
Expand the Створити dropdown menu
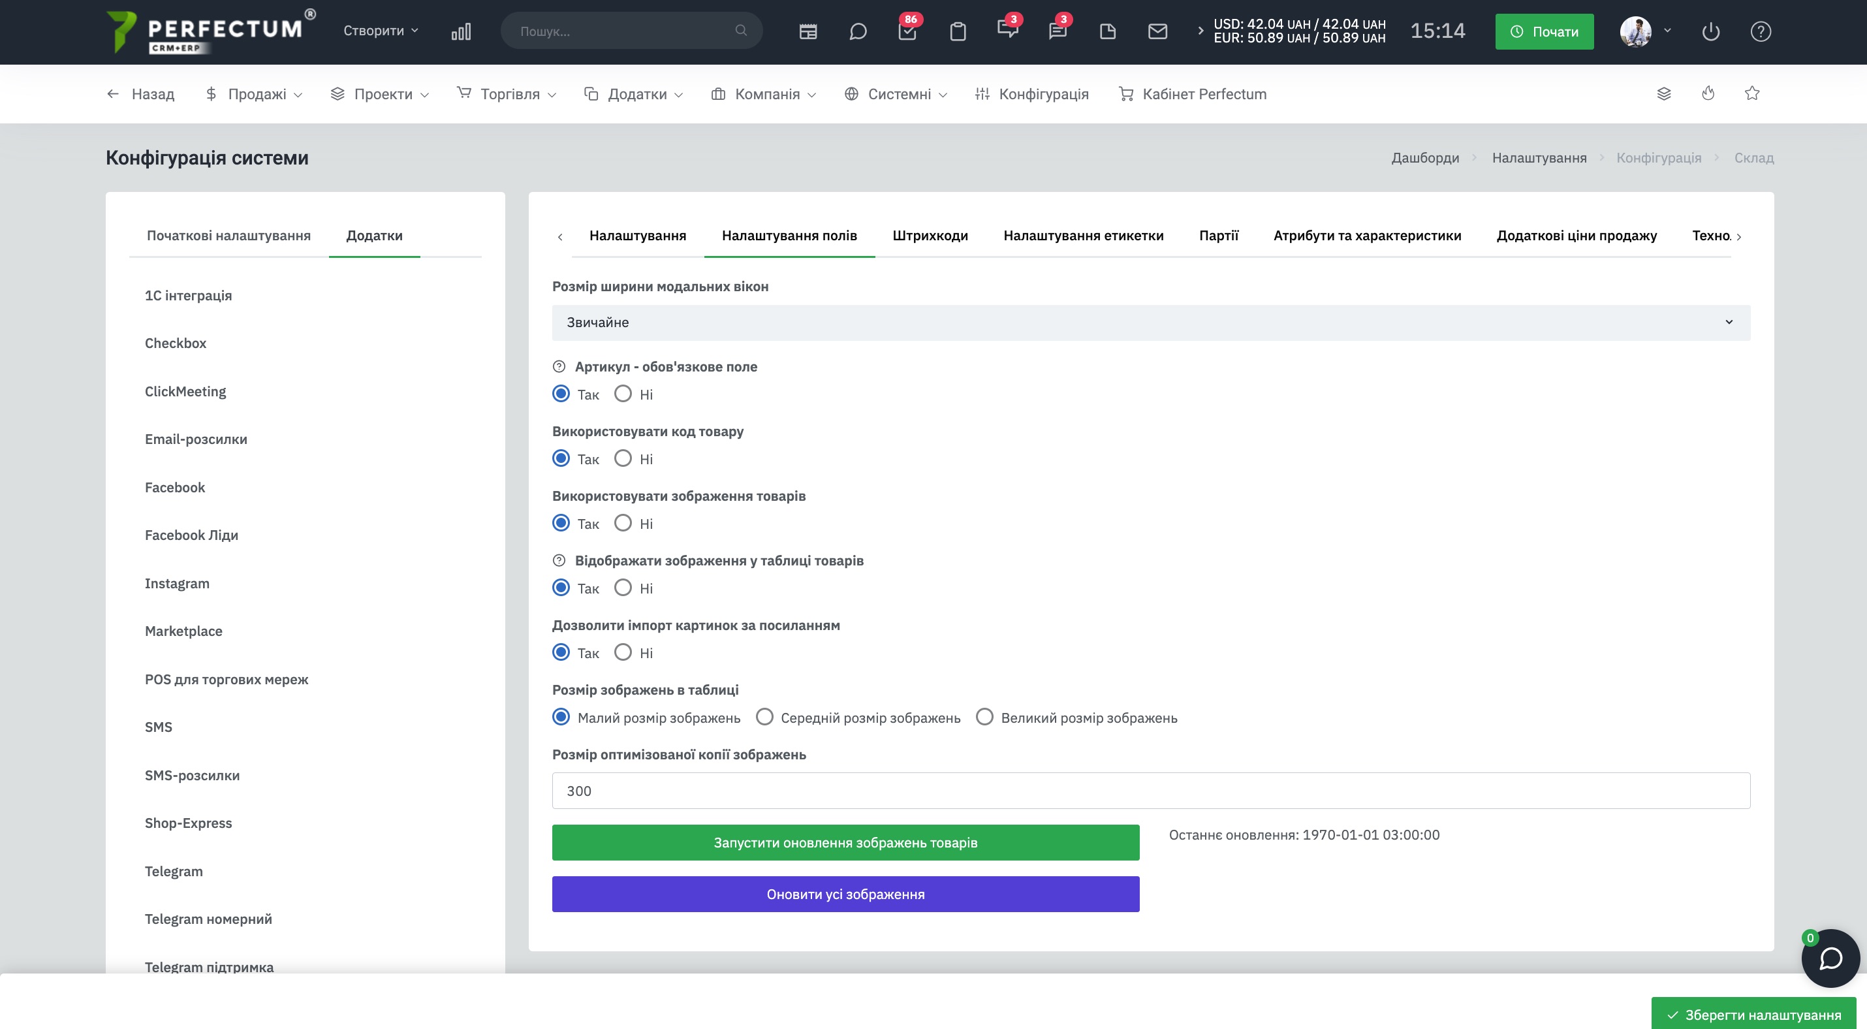[381, 31]
